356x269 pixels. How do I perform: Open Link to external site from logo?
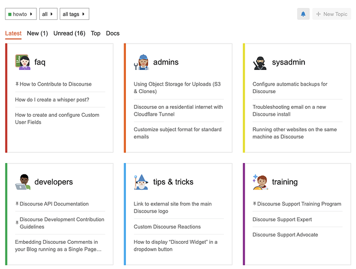pyautogui.click(x=173, y=208)
